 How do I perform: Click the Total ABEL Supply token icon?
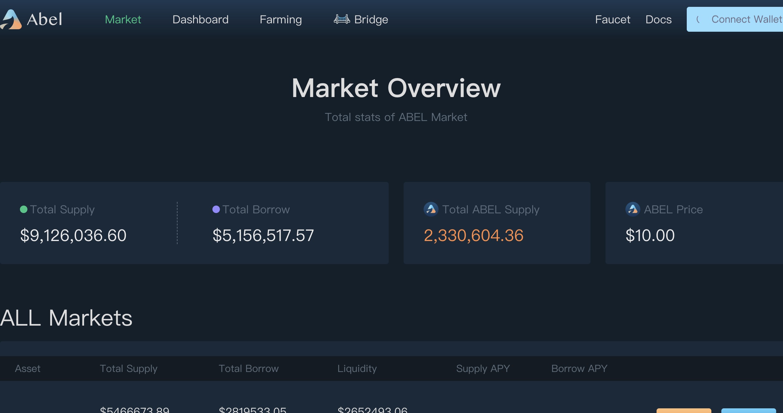pyautogui.click(x=431, y=209)
